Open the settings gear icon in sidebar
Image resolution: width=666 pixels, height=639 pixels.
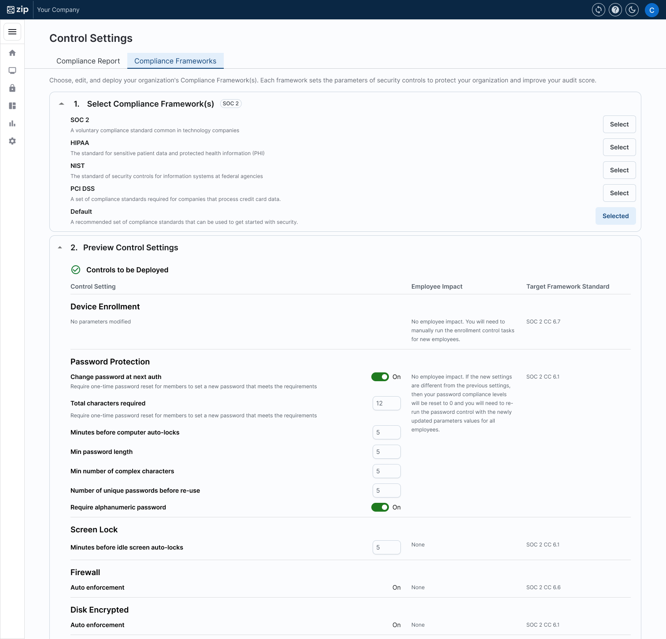coord(12,141)
